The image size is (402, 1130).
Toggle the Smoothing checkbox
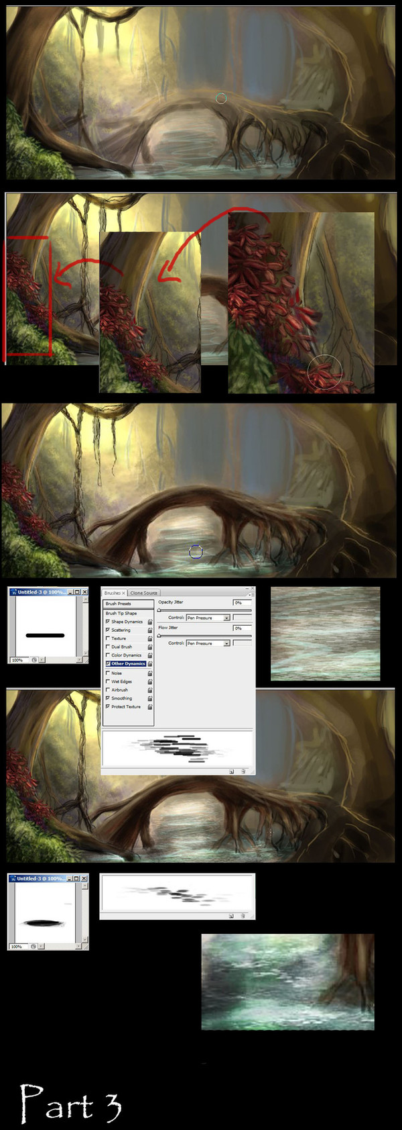tap(108, 698)
